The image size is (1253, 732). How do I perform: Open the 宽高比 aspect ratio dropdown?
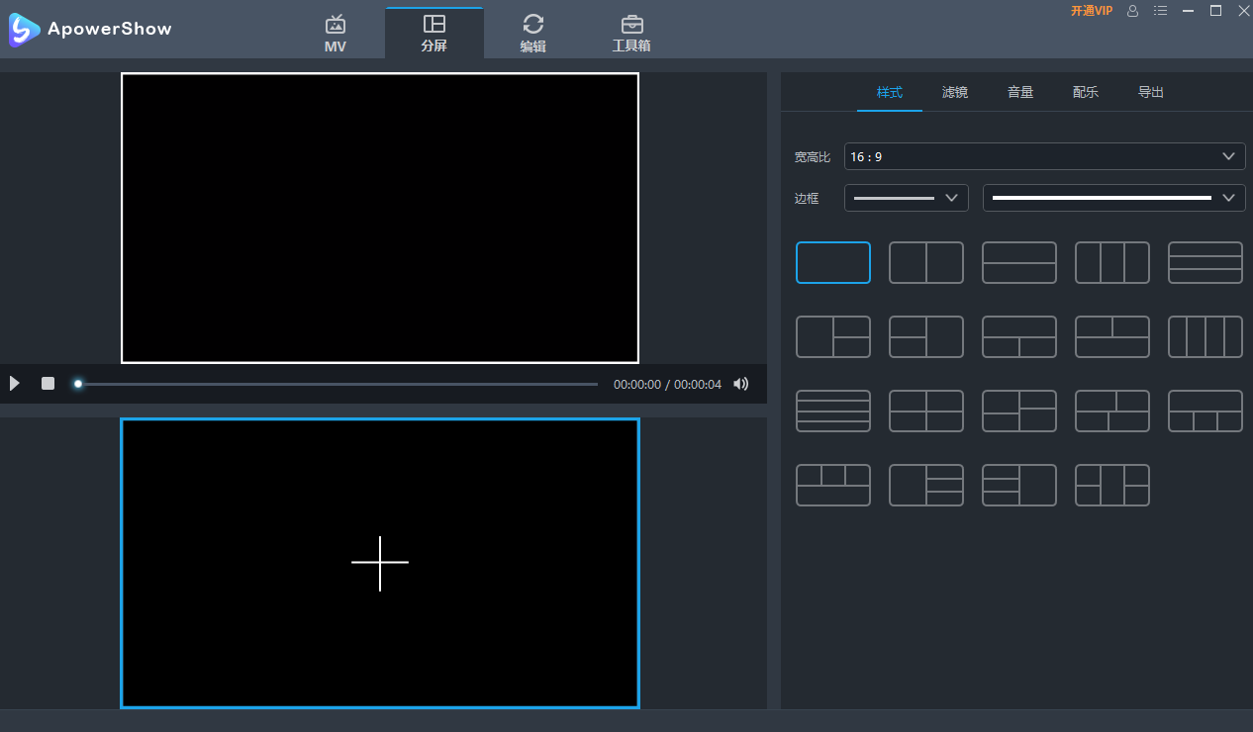[1044, 156]
